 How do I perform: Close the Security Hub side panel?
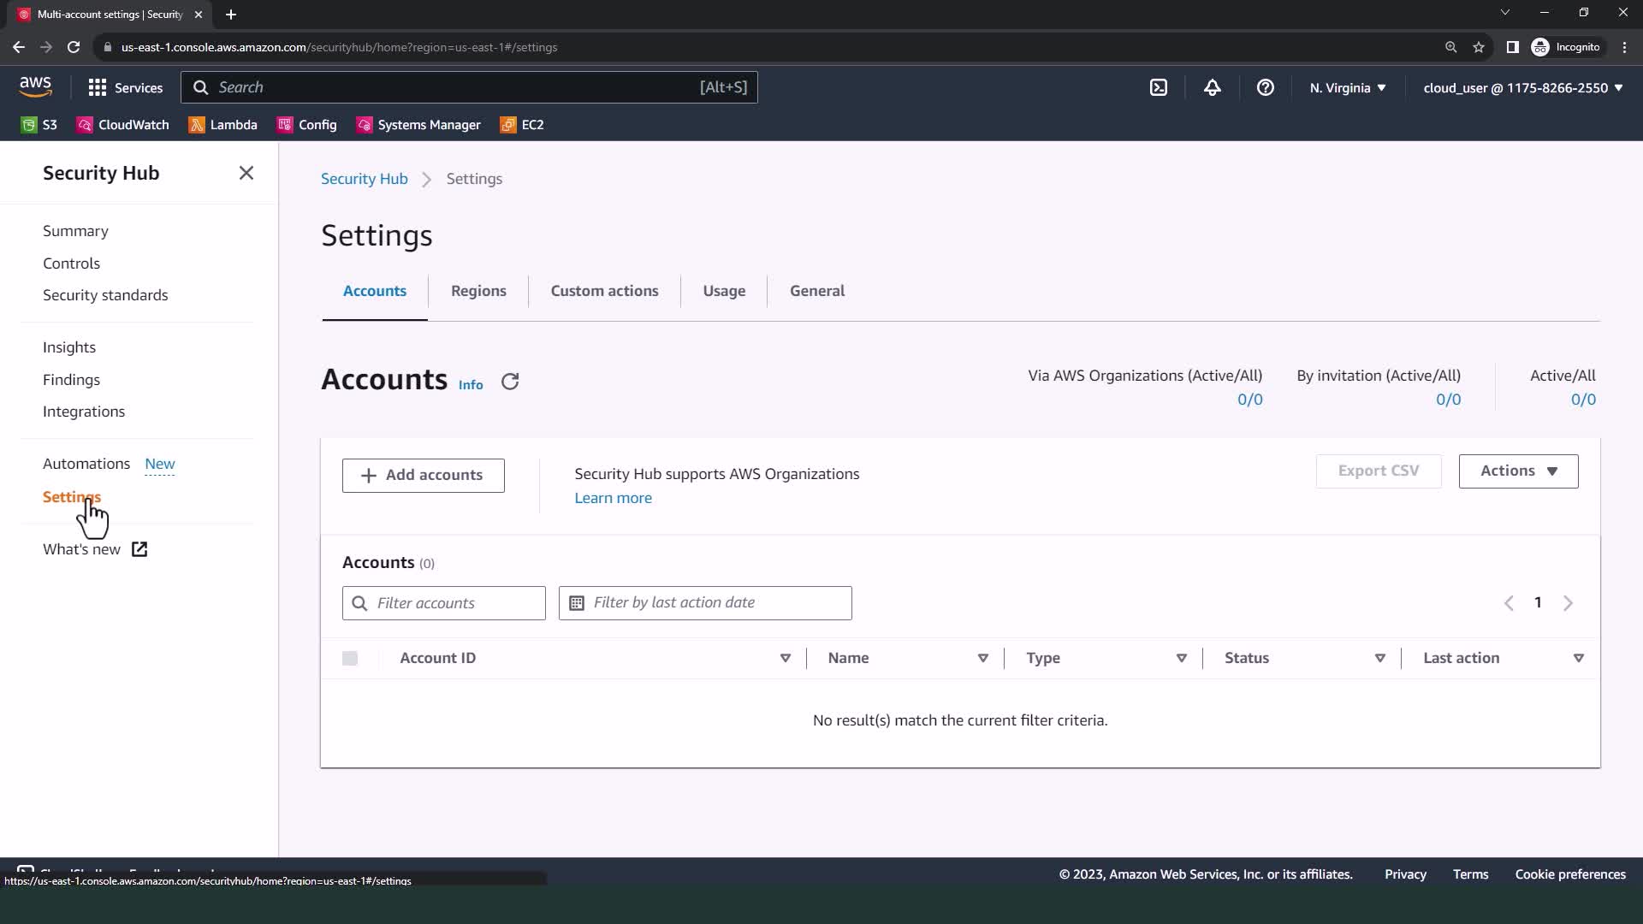[246, 173]
